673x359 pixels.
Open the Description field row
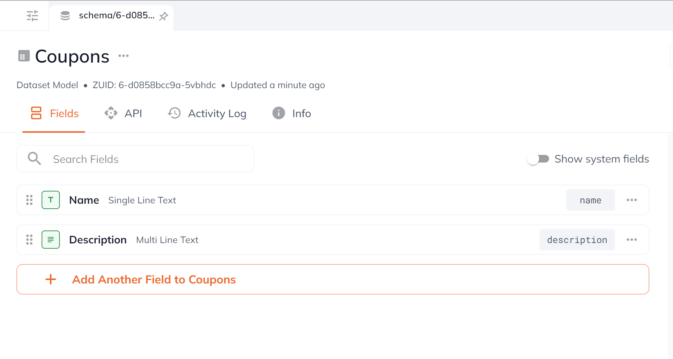333,240
